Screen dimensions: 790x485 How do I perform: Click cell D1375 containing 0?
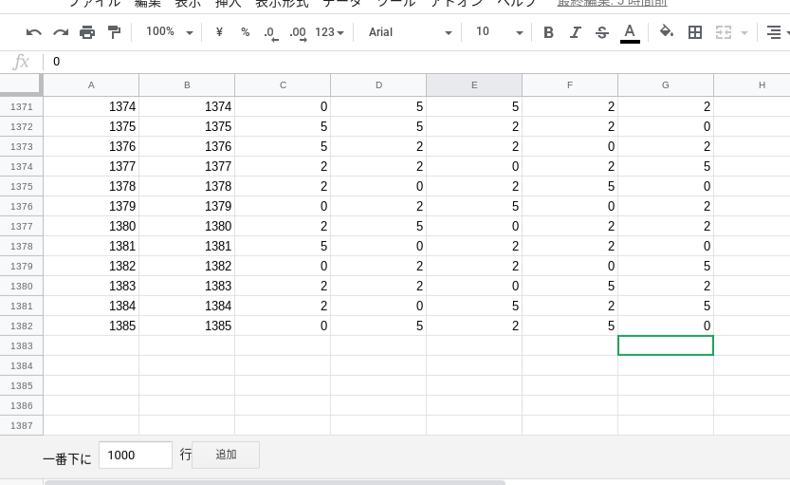point(378,187)
